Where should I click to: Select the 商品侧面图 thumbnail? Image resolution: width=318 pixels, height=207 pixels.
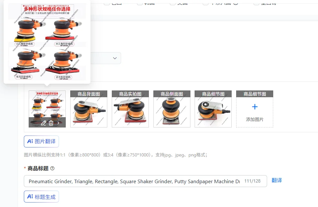click(172, 109)
